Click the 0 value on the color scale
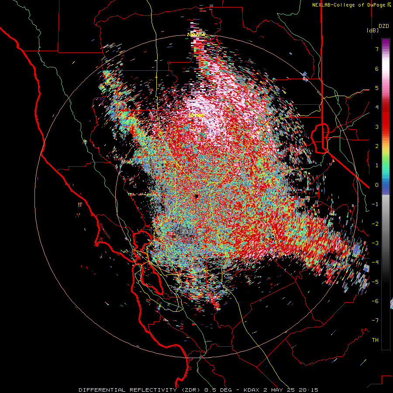This screenshot has width=393, height=393. 377,185
